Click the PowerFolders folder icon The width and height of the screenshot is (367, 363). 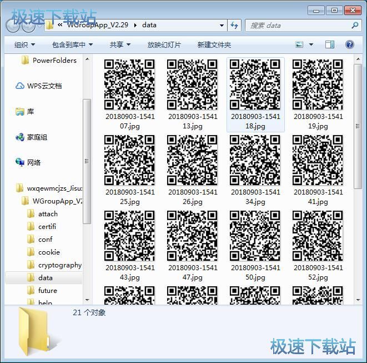click(25, 60)
